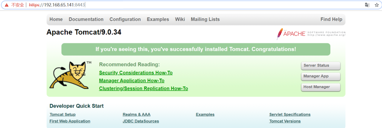Open the Realms & AAA link

[x=137, y=114]
